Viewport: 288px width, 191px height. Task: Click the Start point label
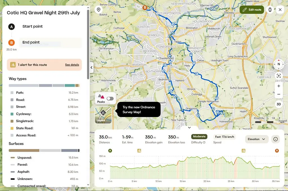click(33, 26)
